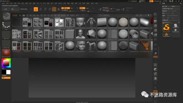Open the Alpha Off selector
The width and height of the screenshot is (183, 103).
tap(6, 35)
